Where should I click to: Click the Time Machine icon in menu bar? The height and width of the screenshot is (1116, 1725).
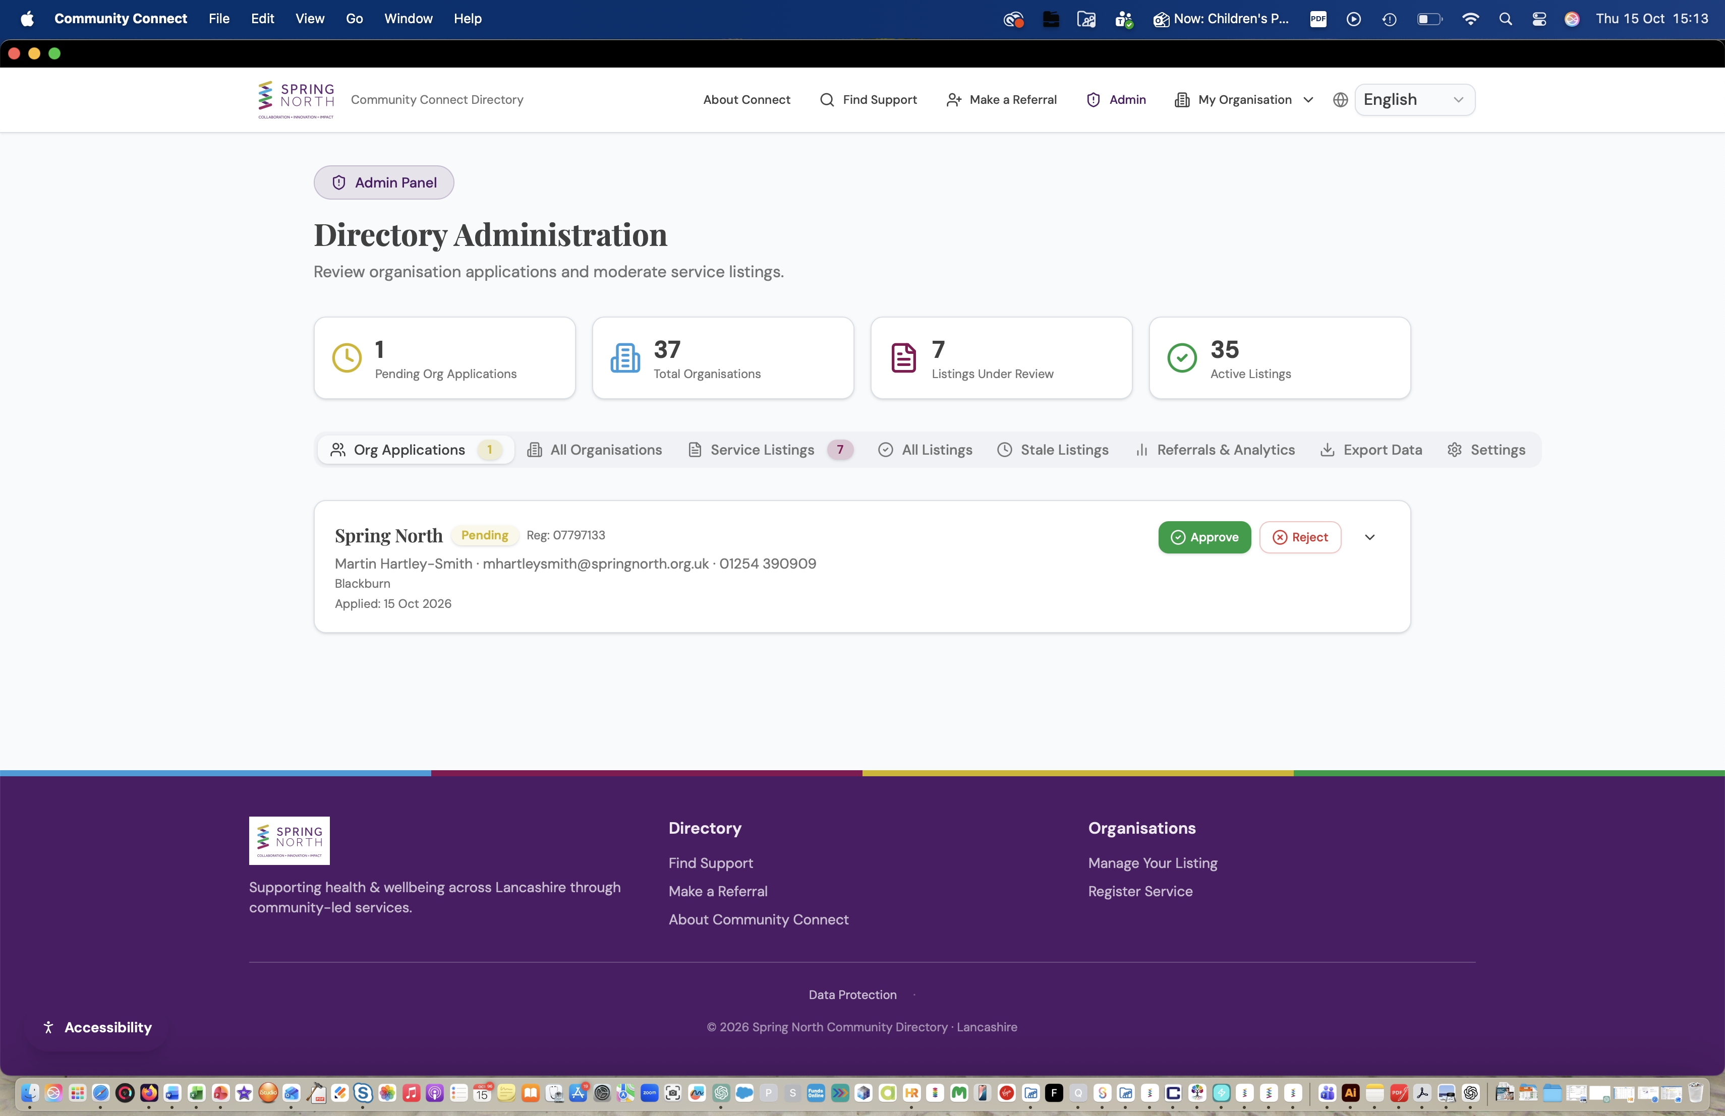coord(1389,19)
